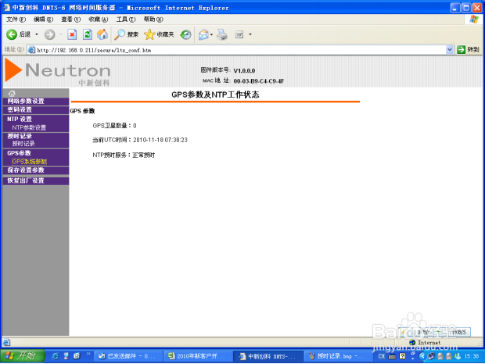This screenshot has height=364, width=485.
Task: Click Windows flag logo in menu bar
Action: point(474,20)
